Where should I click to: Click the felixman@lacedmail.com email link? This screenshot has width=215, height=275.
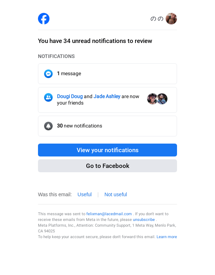[x=109, y=214]
